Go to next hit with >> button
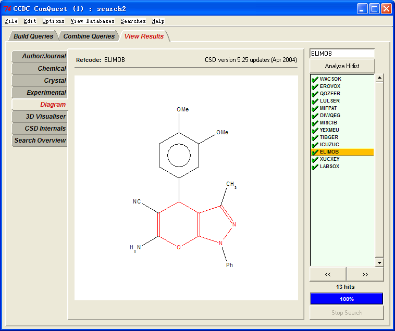The width and height of the screenshot is (395, 331). pos(365,274)
